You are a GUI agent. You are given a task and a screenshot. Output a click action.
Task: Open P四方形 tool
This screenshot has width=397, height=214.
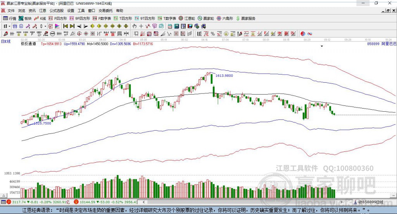coord(58,19)
